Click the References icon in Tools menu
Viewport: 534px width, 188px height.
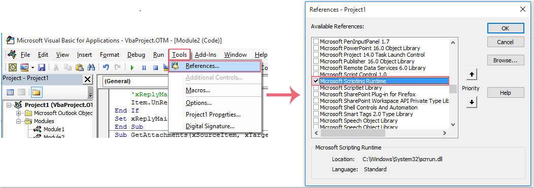(x=176, y=65)
